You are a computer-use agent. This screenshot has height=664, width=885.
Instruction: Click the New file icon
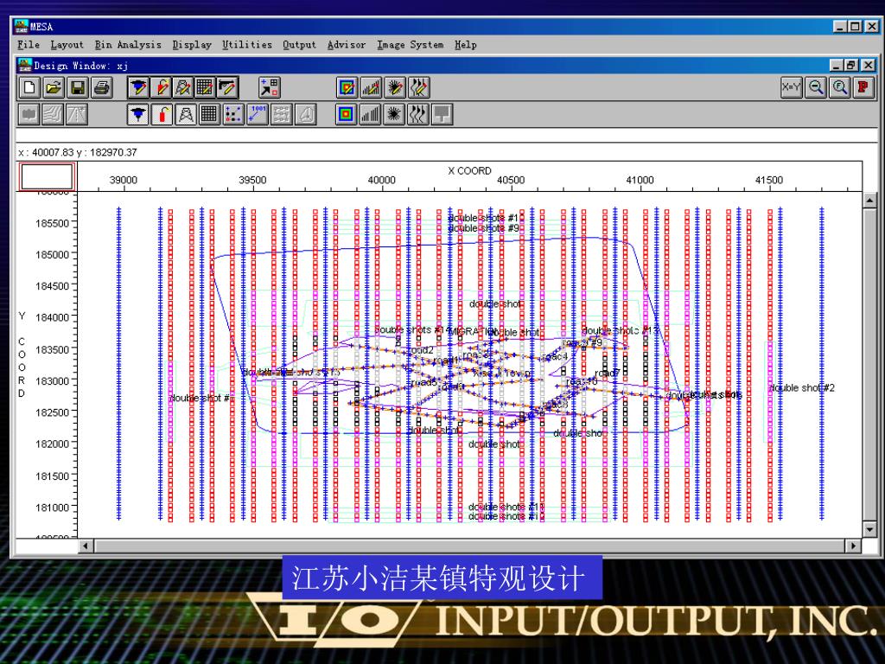click(29, 87)
